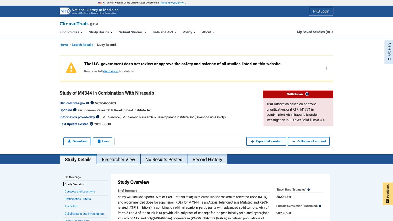Screen dimensions: 393x221
Task: Select Study Overview in page navigation
Action: tap(75, 184)
